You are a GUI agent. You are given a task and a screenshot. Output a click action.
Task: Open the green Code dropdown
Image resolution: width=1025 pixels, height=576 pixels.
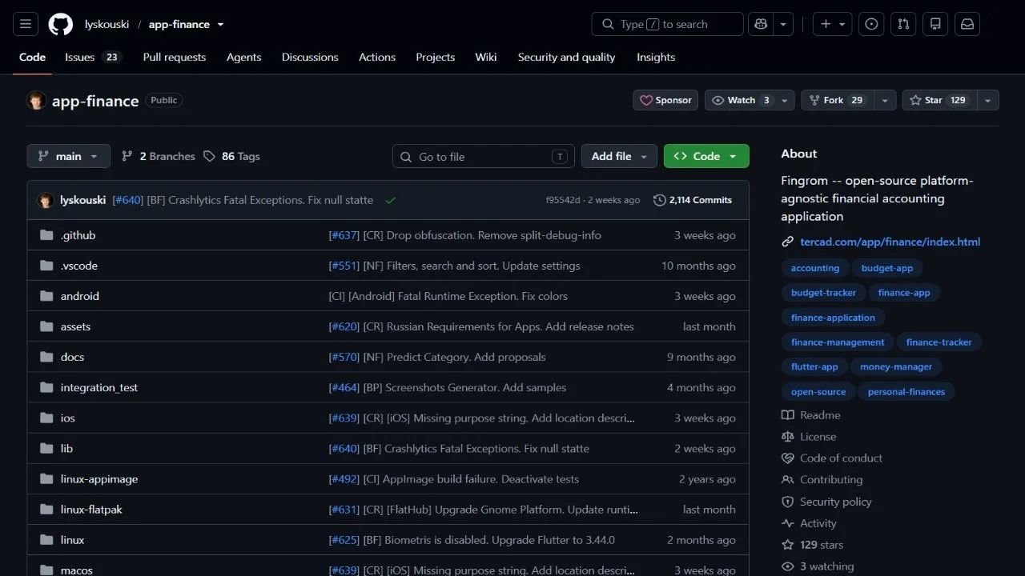(706, 156)
